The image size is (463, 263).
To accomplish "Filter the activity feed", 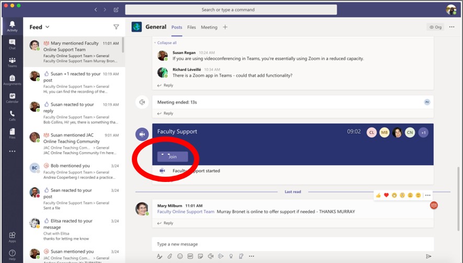I will point(116,27).
